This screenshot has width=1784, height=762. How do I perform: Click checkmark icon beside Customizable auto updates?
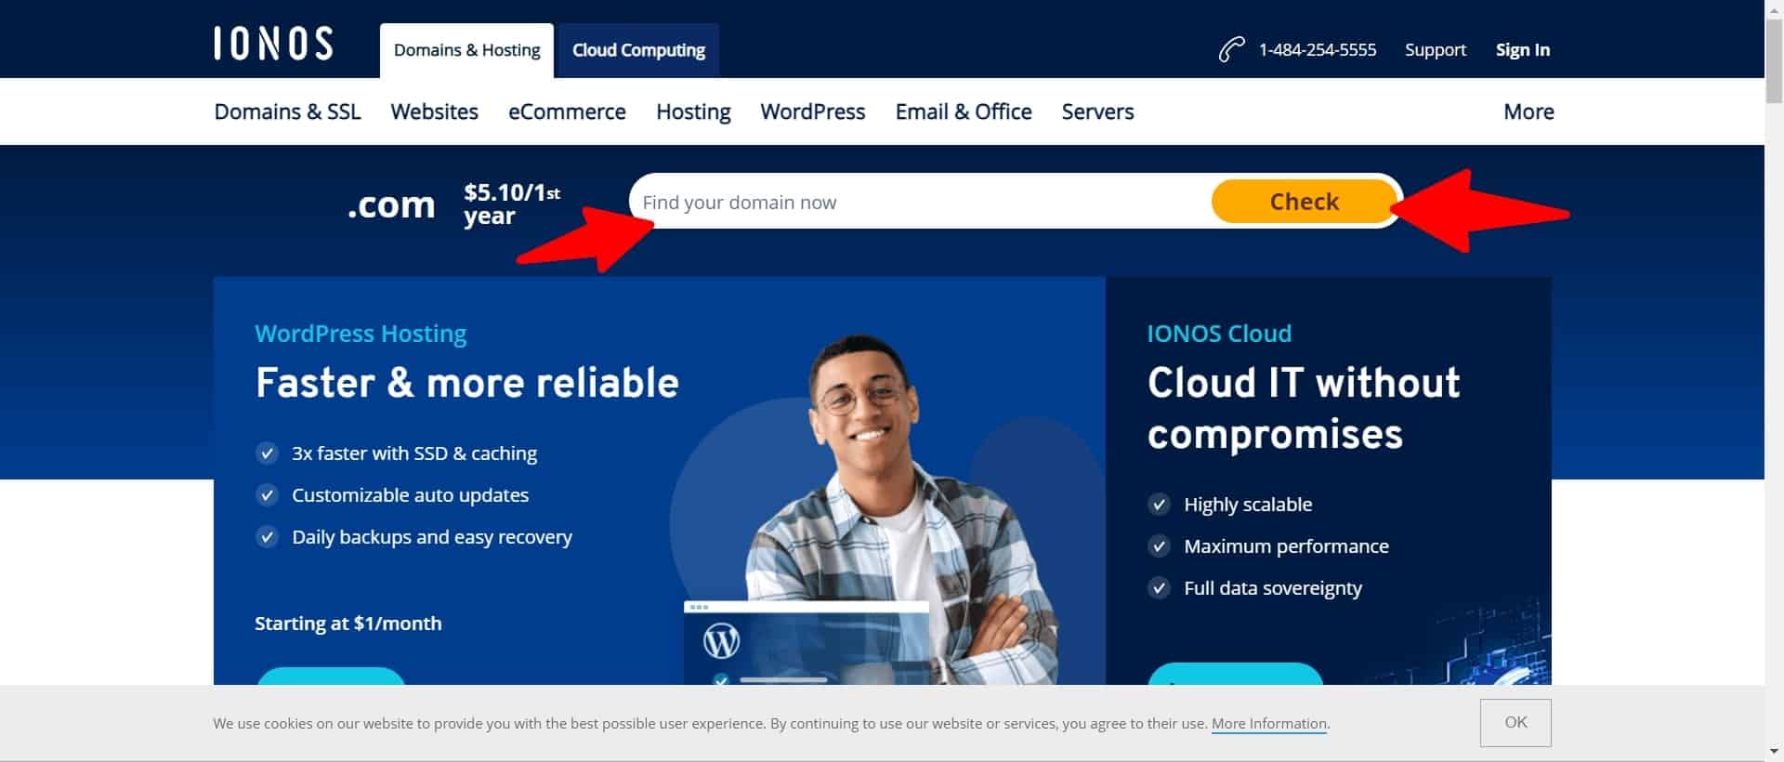pyautogui.click(x=267, y=495)
